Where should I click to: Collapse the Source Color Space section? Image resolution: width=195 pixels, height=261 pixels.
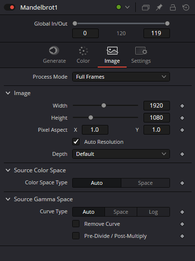[x=8, y=170]
